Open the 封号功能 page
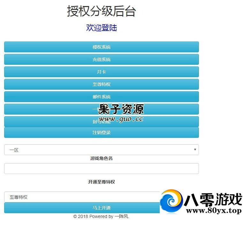Screen dimensions: 243x225 pyautogui.click(x=48, y=122)
